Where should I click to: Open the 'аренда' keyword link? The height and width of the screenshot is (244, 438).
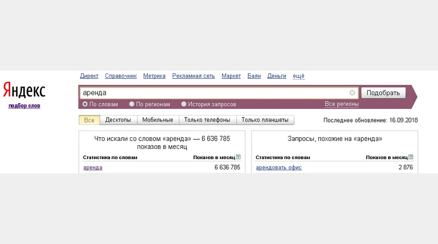click(93, 167)
